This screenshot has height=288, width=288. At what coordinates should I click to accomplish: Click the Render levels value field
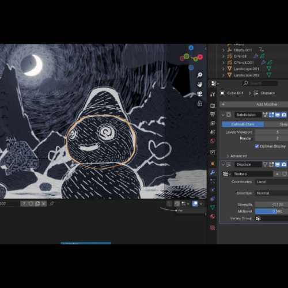pyautogui.click(x=271, y=138)
